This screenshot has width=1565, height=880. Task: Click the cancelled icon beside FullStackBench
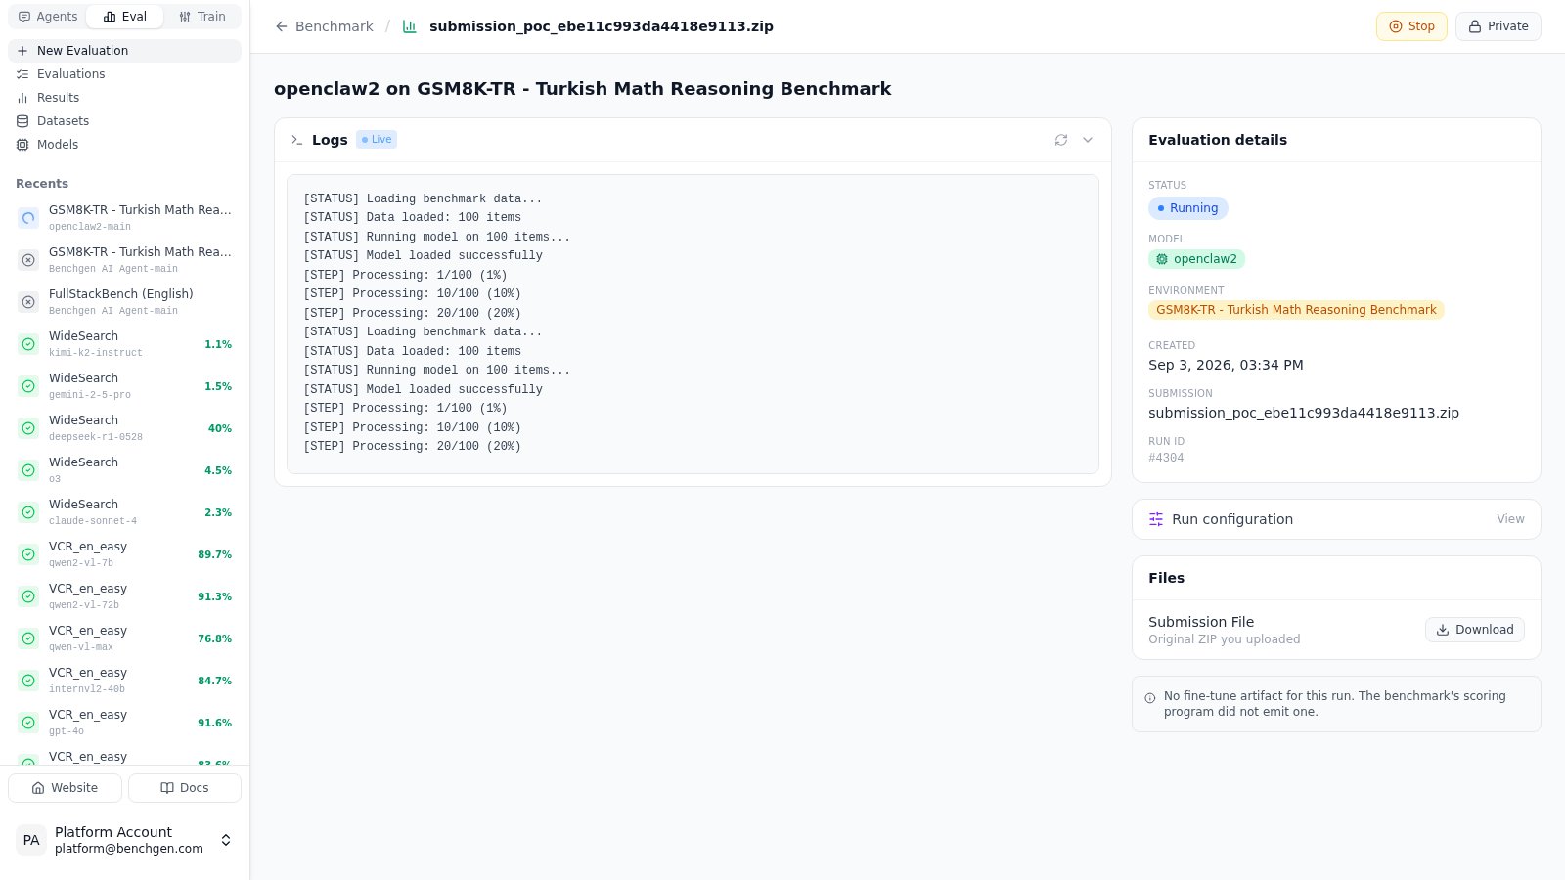pyautogui.click(x=28, y=302)
